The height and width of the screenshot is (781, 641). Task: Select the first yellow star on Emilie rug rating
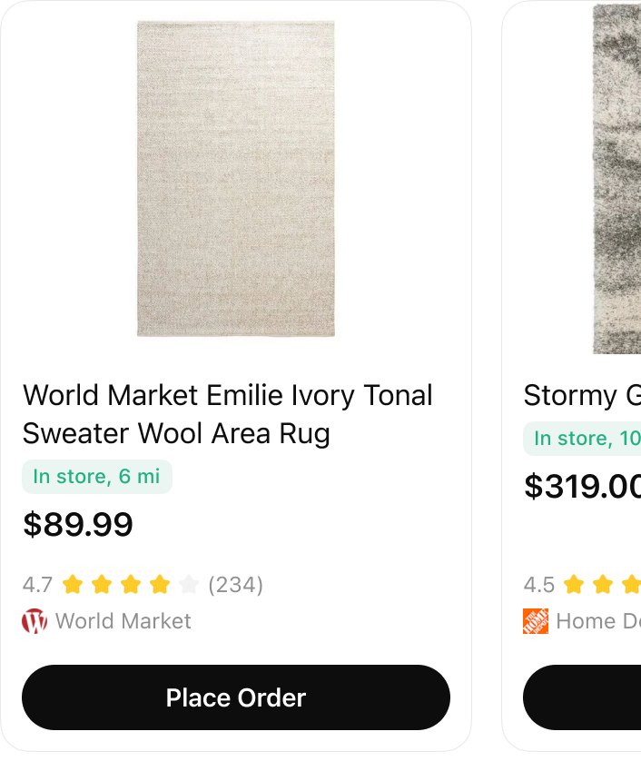coord(73,585)
